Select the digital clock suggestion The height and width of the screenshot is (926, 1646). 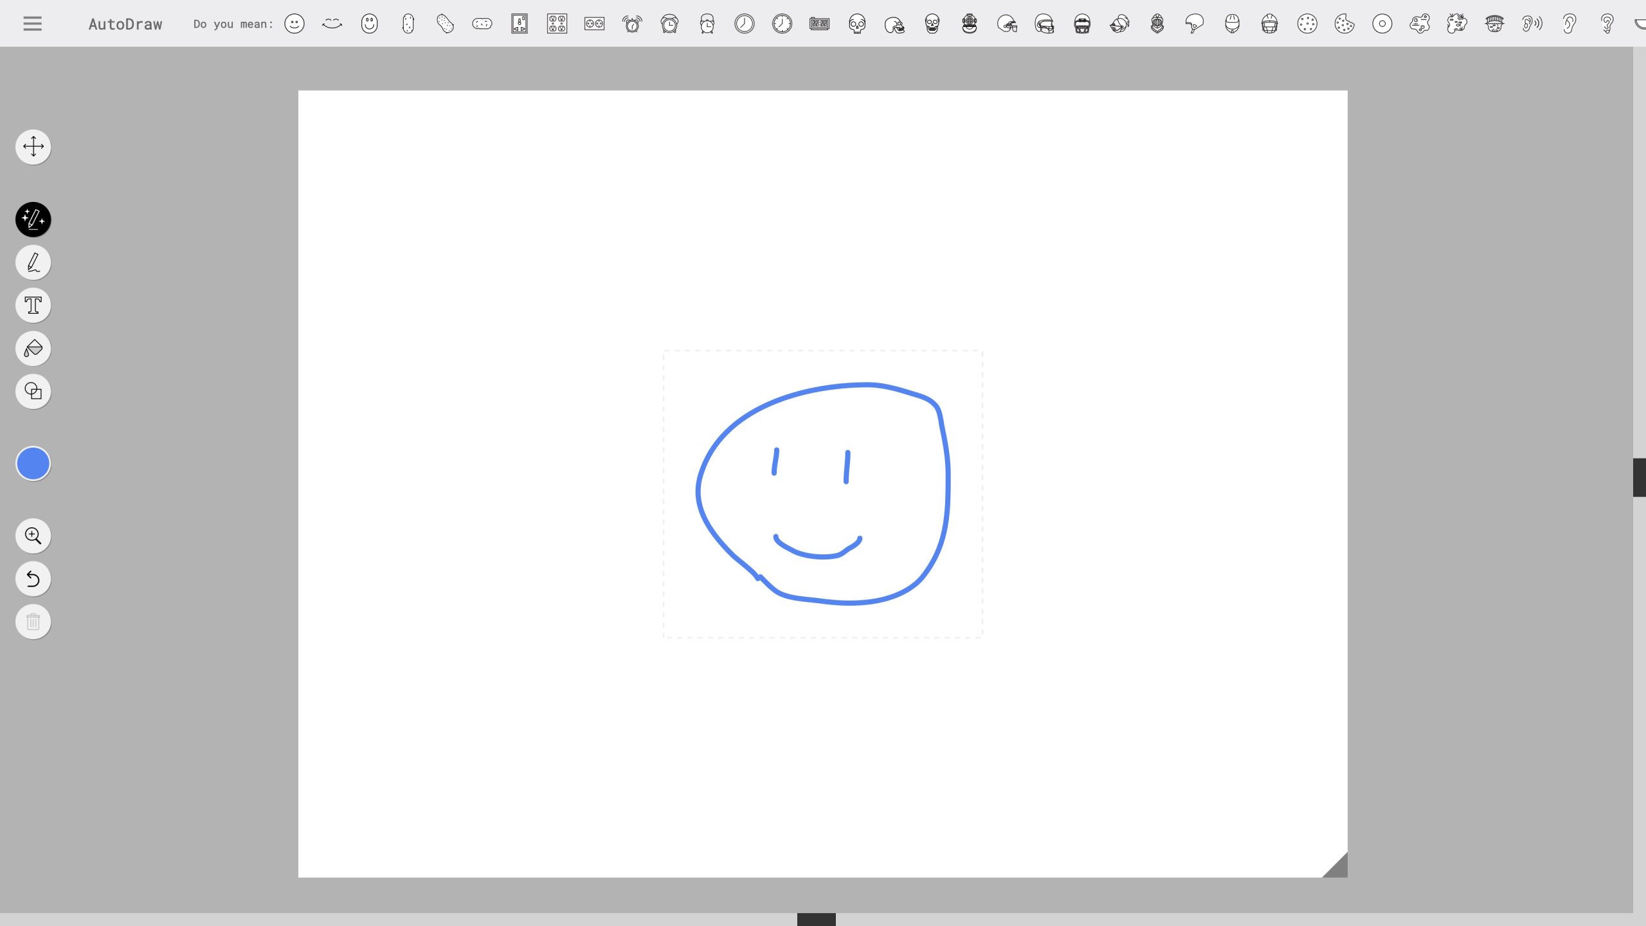tap(819, 24)
